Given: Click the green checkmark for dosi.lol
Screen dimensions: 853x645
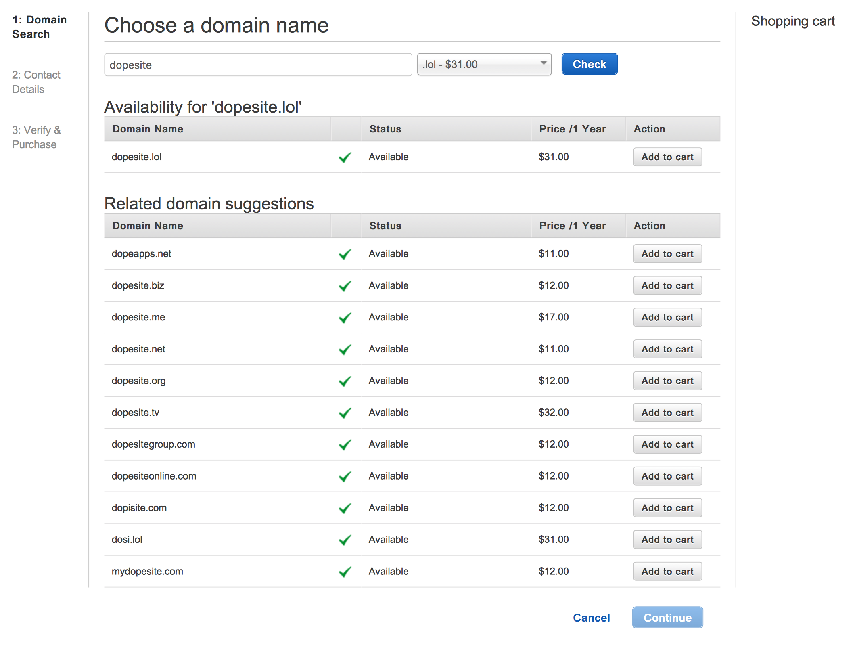Looking at the screenshot, I should tap(345, 540).
